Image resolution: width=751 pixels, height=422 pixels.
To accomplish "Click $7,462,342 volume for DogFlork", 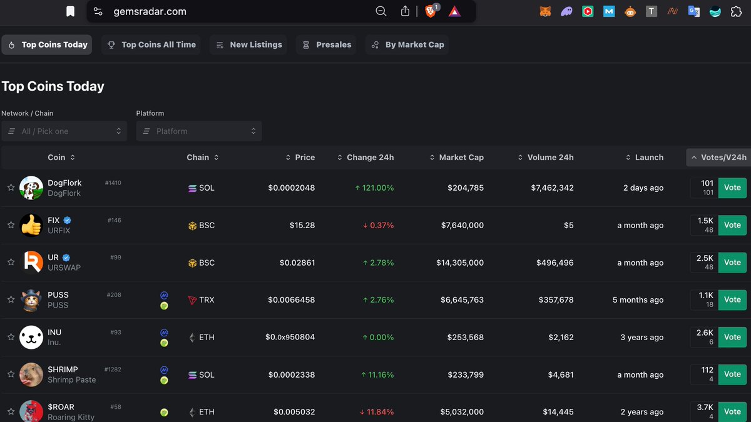I will [x=552, y=188].
